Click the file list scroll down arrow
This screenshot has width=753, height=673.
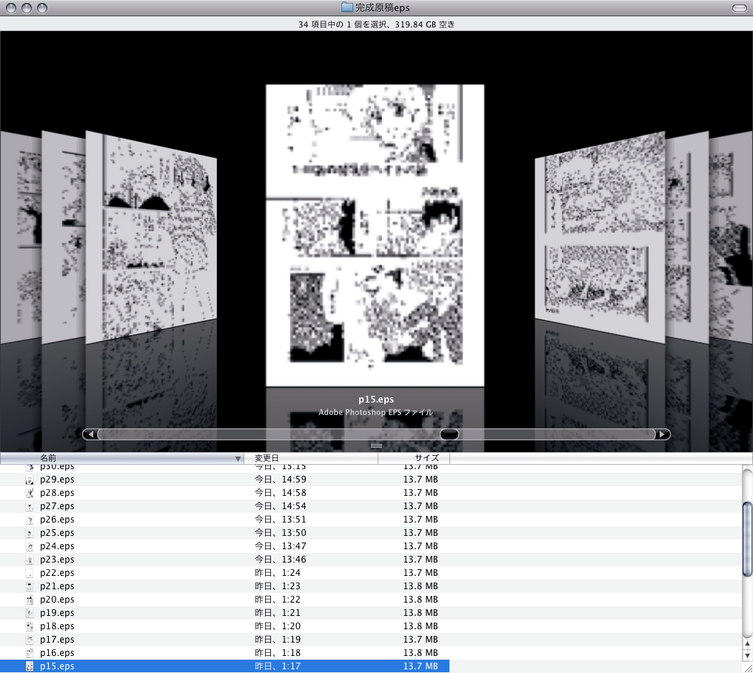pyautogui.click(x=747, y=656)
